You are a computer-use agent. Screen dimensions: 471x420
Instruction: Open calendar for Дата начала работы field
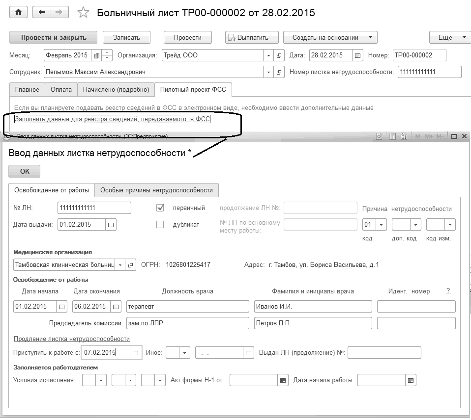click(x=411, y=380)
